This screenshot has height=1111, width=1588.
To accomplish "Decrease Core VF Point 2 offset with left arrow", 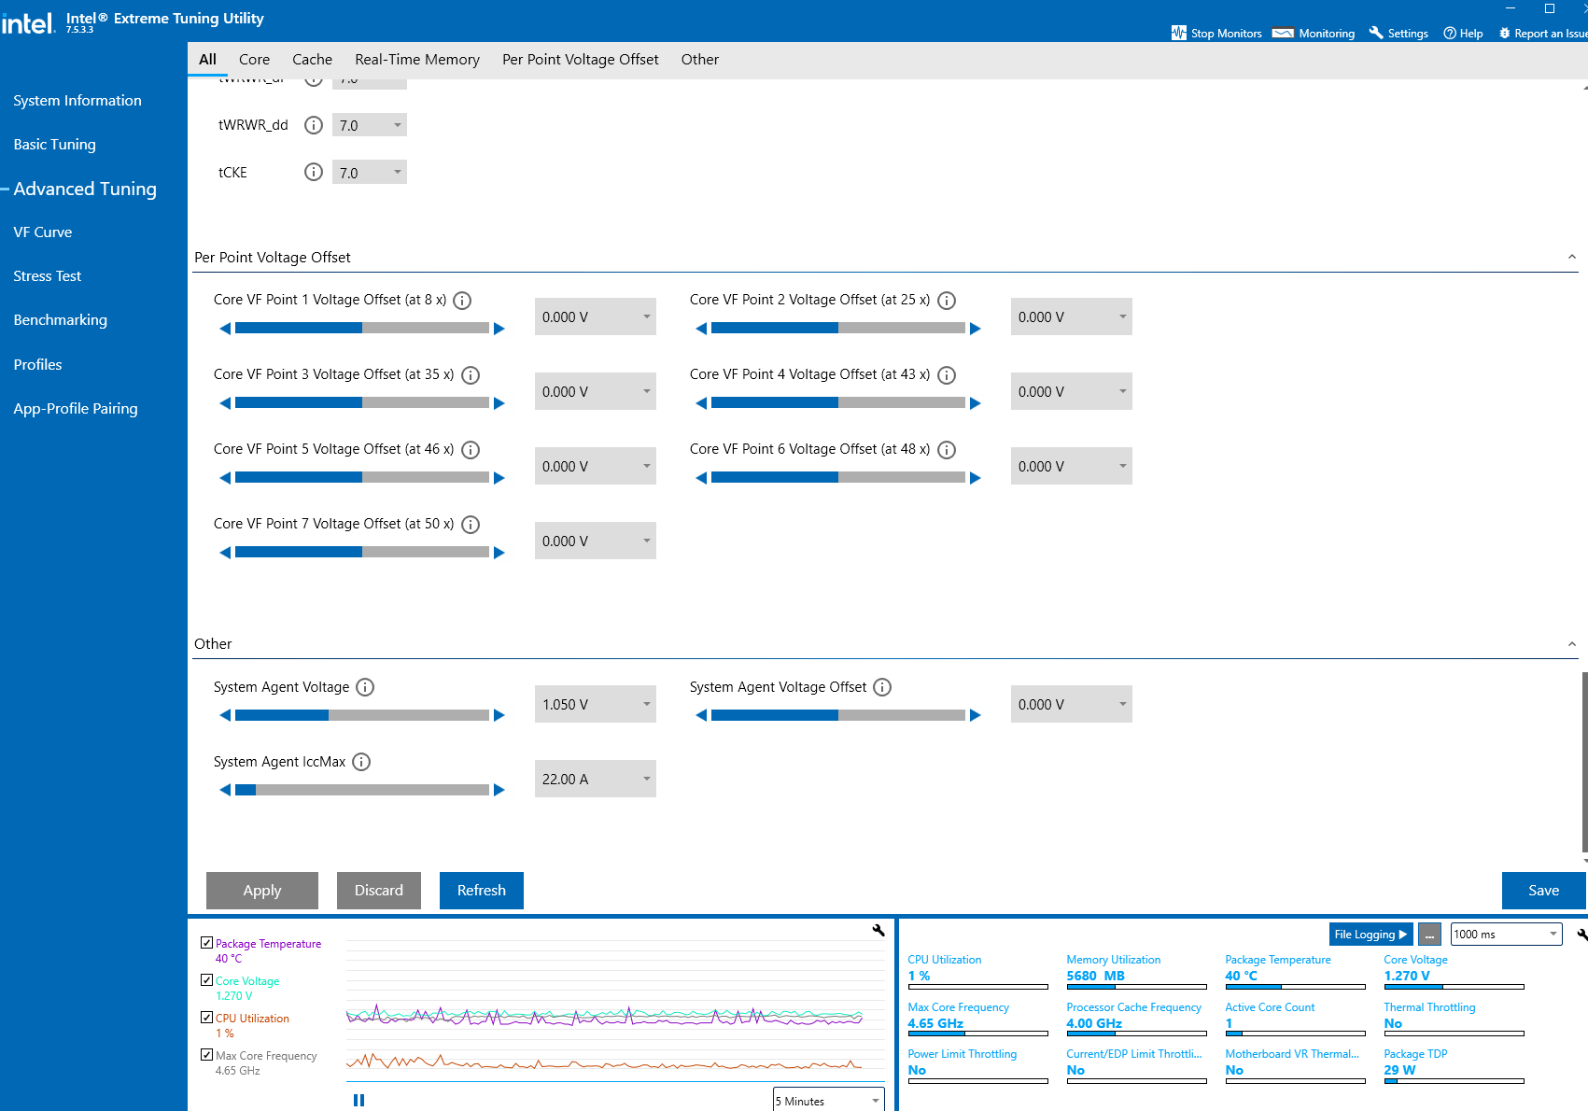I will [x=701, y=329].
